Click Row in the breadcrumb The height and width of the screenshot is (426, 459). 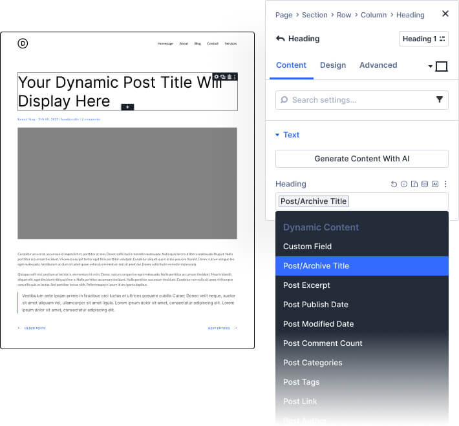click(344, 15)
